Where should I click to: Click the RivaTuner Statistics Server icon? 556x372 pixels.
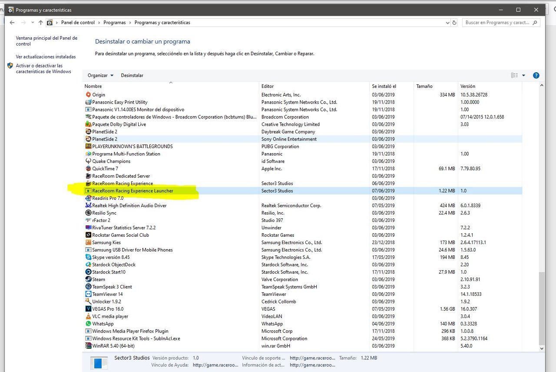coord(89,228)
